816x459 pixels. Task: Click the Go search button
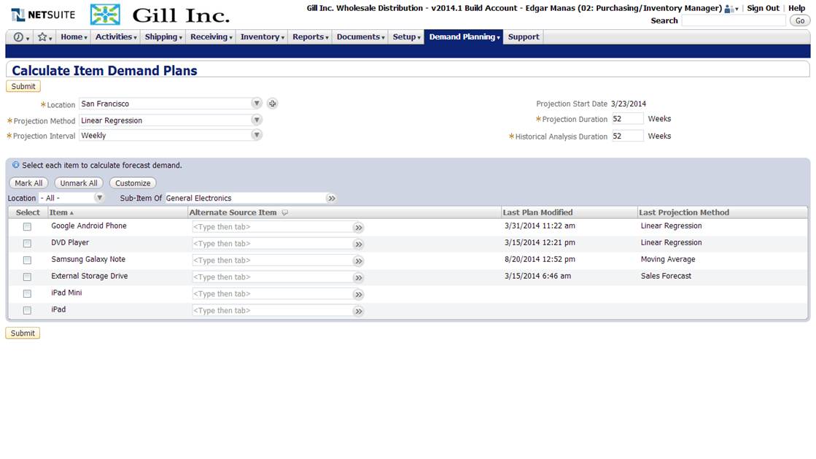click(800, 21)
